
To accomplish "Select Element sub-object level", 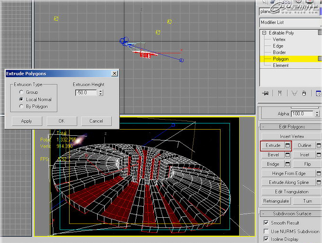I will 281,65.
